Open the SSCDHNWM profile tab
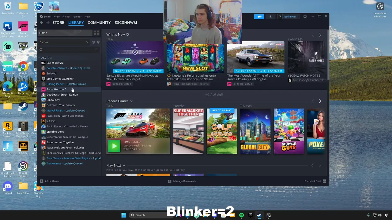Image resolution: width=392 pixels, height=220 pixels. (x=126, y=23)
